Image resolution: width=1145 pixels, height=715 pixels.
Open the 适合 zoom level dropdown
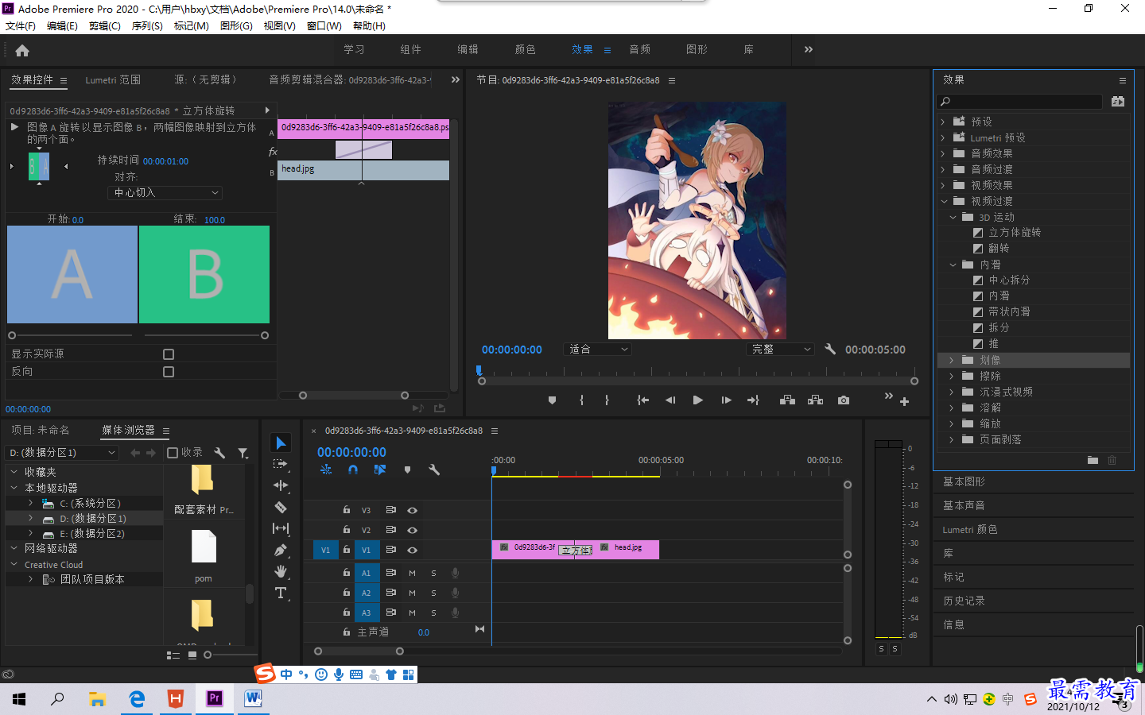[597, 349]
